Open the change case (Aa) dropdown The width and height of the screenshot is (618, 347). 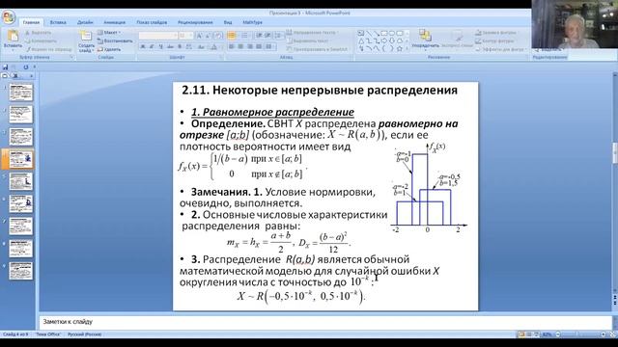point(201,47)
